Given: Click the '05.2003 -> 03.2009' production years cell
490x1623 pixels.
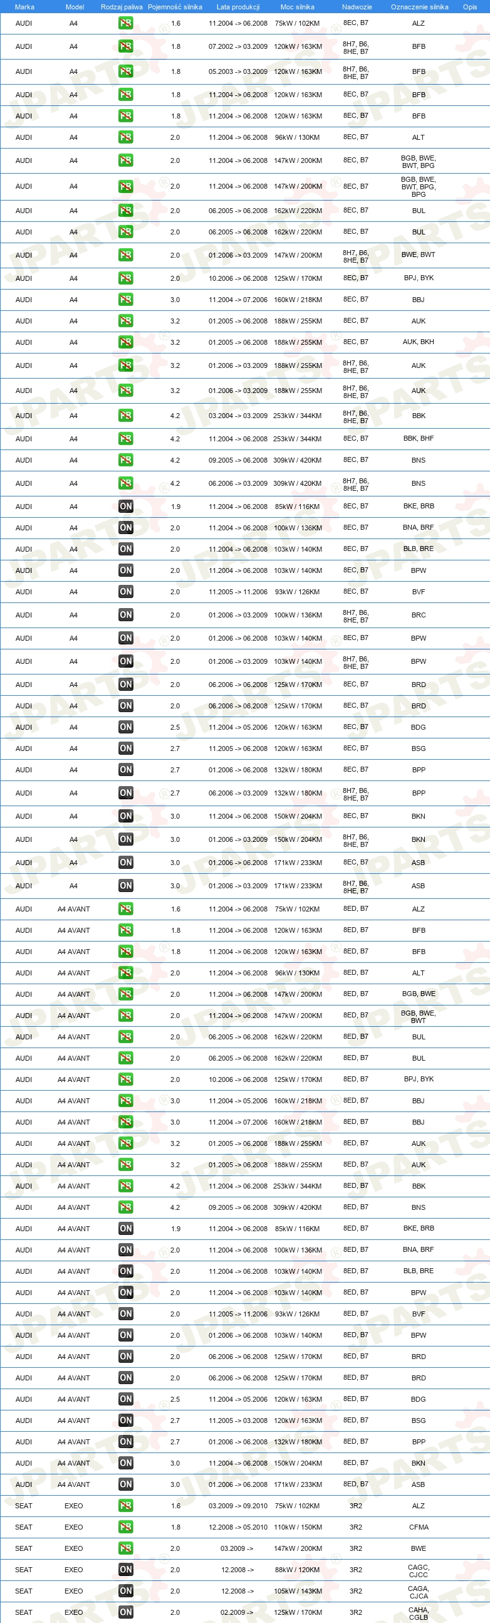Looking at the screenshot, I should click(238, 72).
